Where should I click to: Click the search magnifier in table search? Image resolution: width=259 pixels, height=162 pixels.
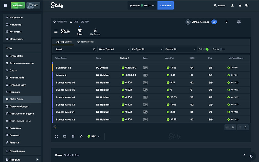click(94, 49)
